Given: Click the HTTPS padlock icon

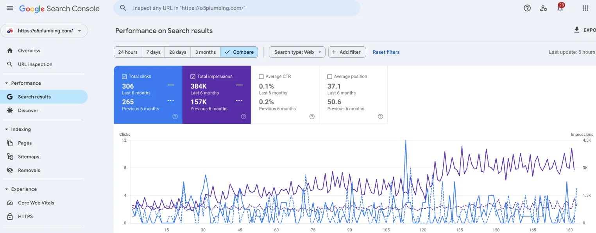Looking at the screenshot, I should tap(10, 216).
